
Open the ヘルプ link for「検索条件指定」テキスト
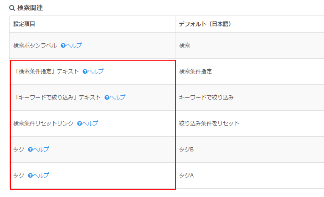coord(96,72)
